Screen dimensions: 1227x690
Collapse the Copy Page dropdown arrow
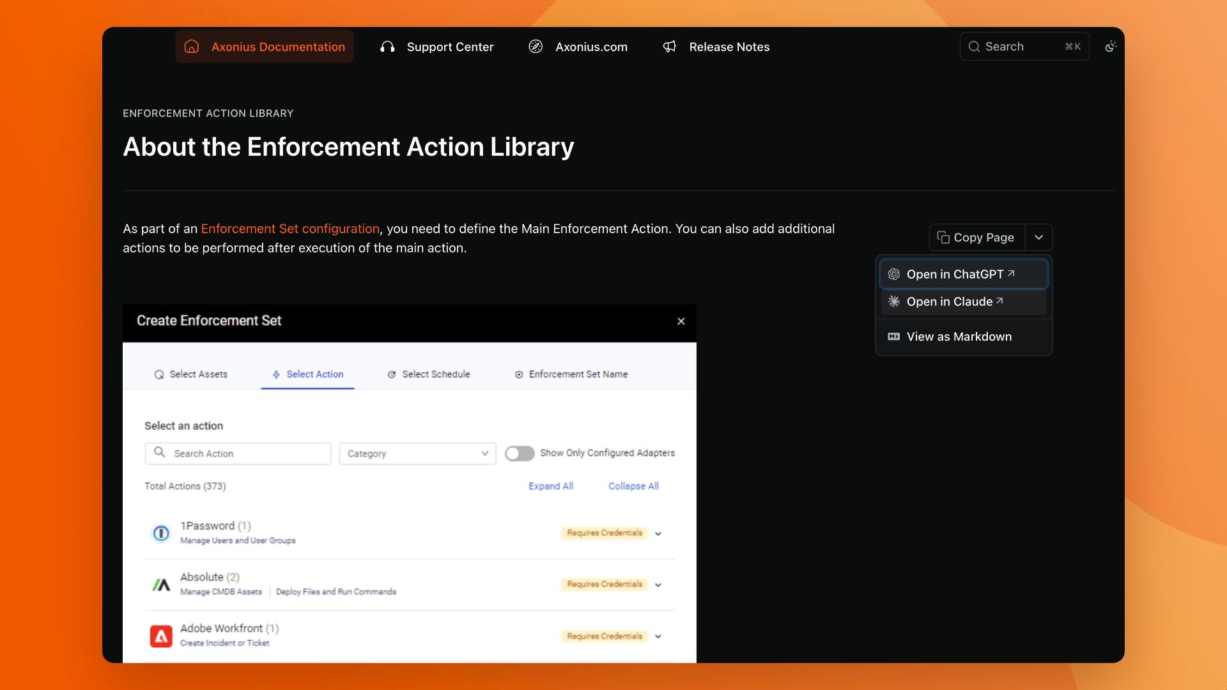[x=1039, y=238]
